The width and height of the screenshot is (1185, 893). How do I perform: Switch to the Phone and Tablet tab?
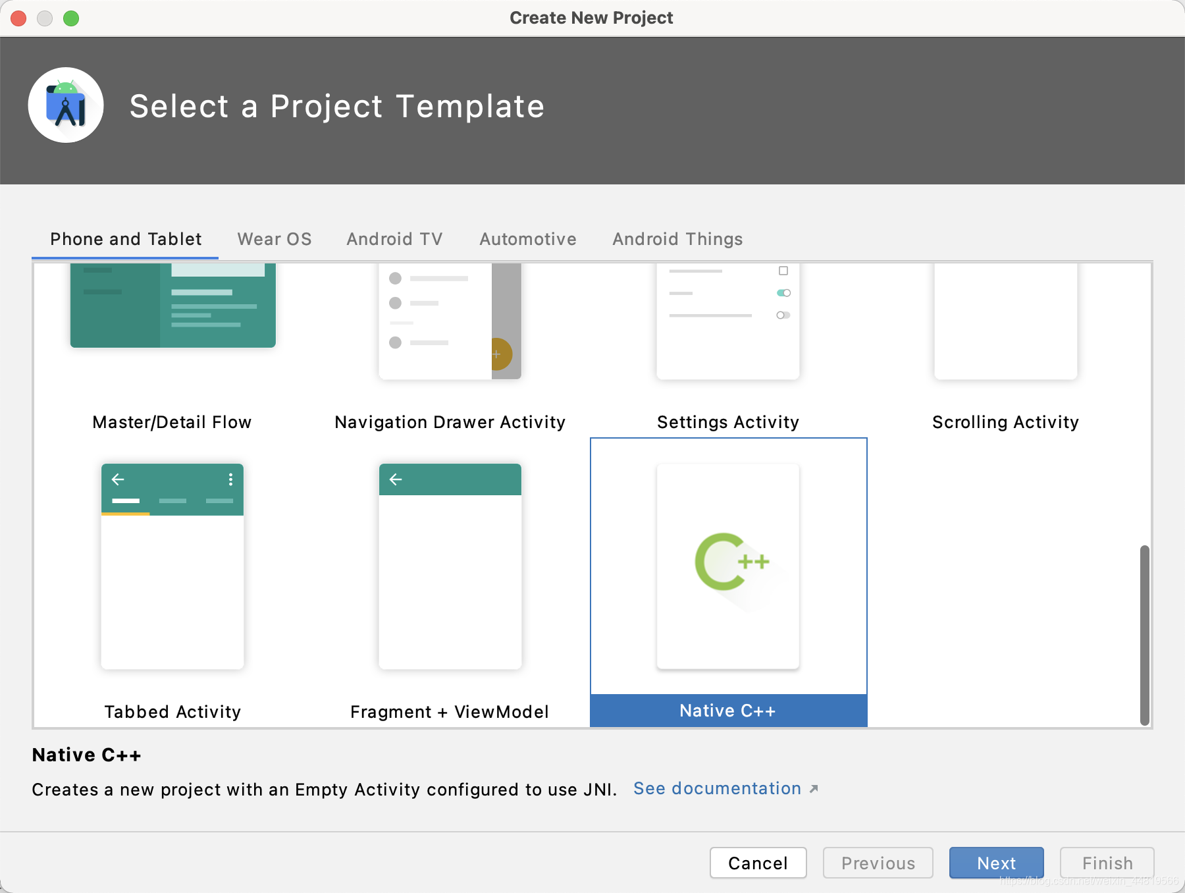point(126,239)
